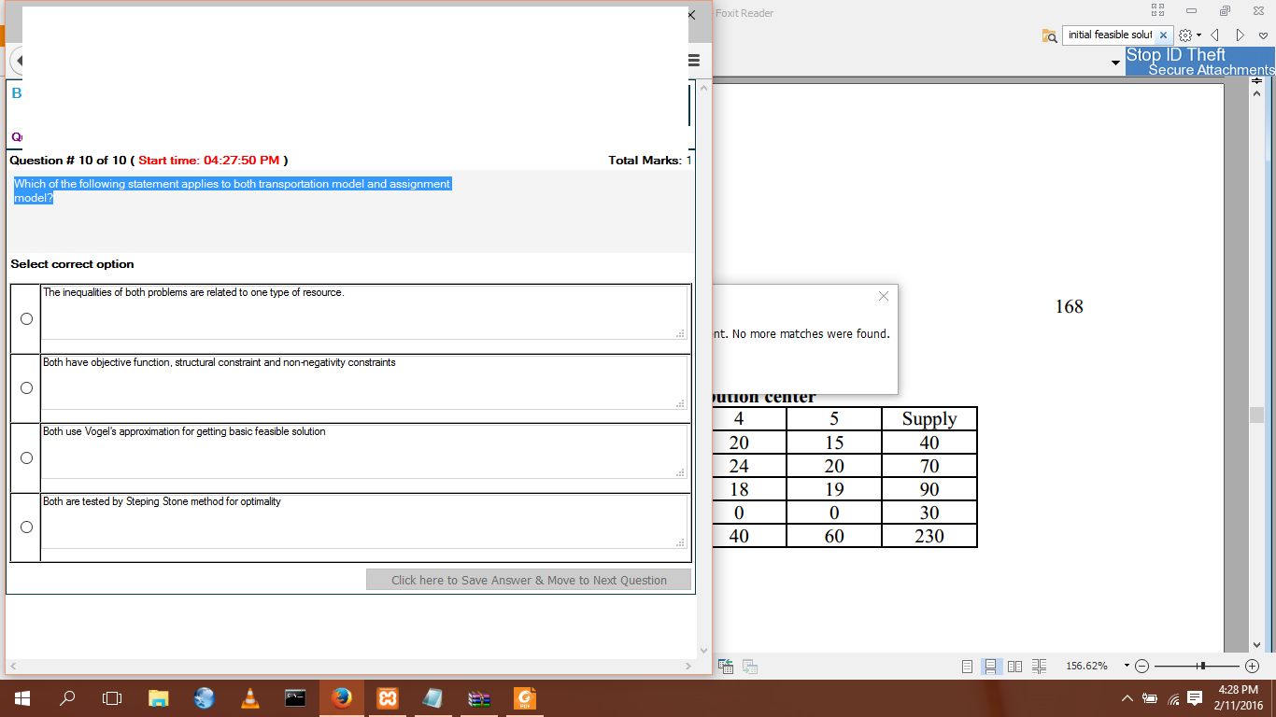Click Save Answer & Move to Next Question
1276x717 pixels.
coord(529,580)
